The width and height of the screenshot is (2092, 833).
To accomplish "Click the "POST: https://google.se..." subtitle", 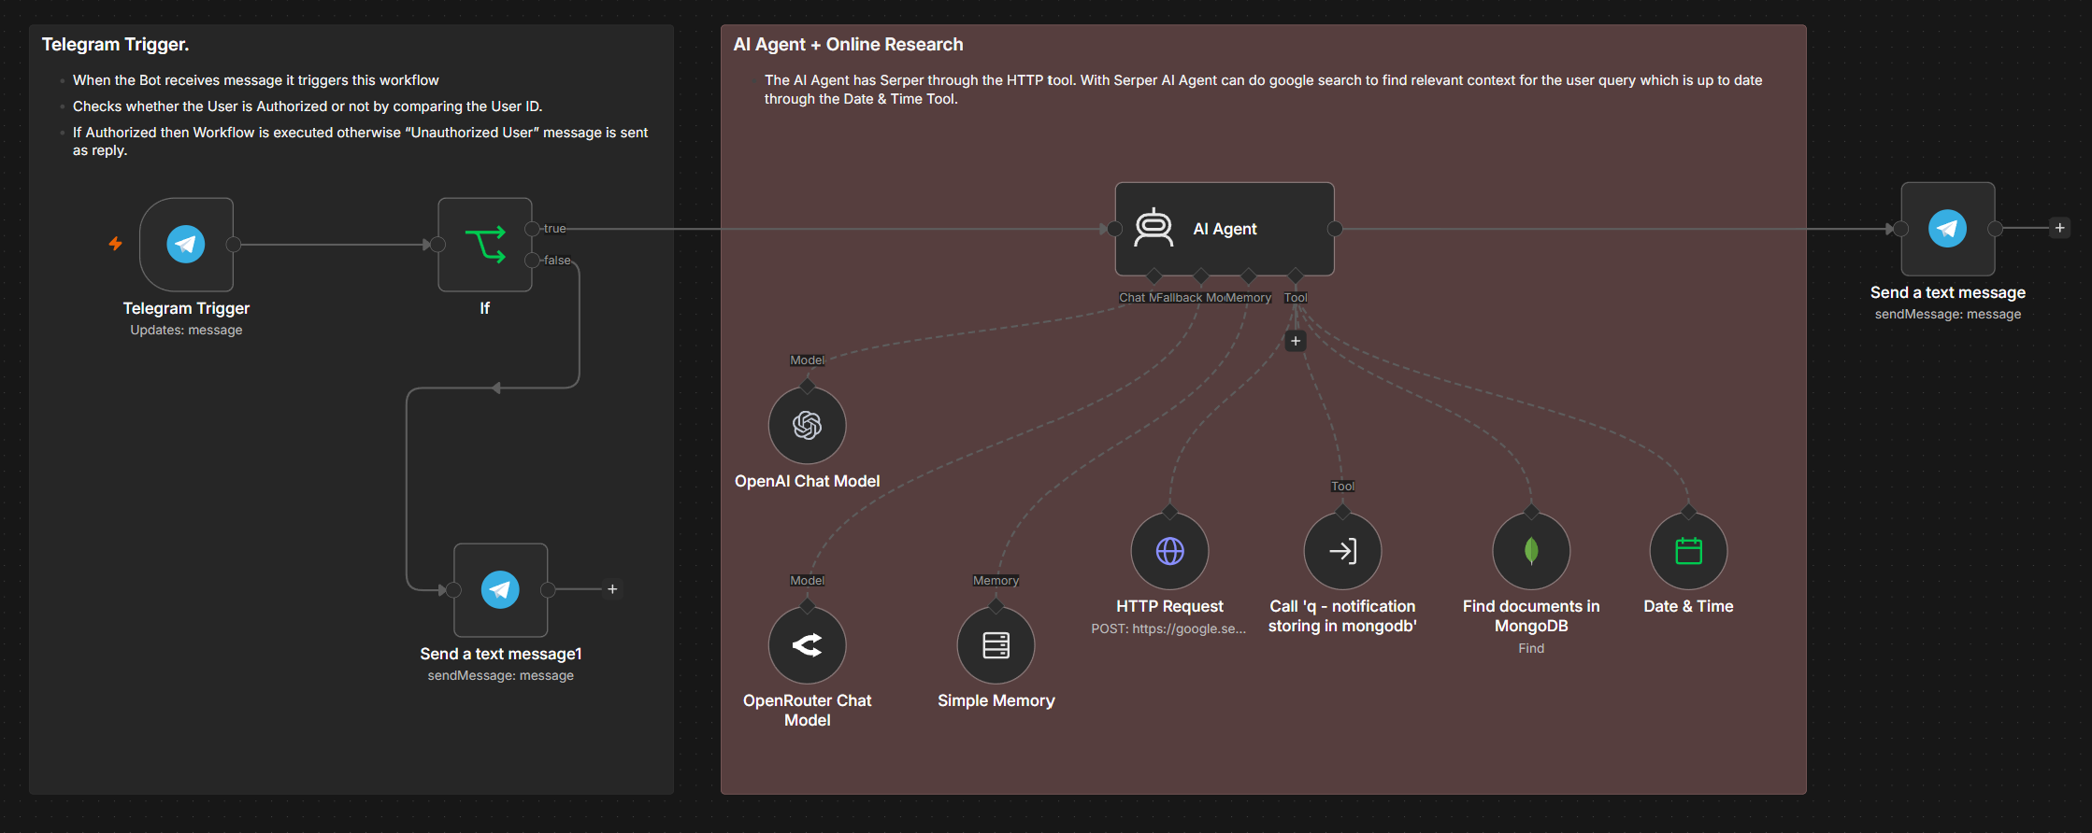I will (1168, 629).
